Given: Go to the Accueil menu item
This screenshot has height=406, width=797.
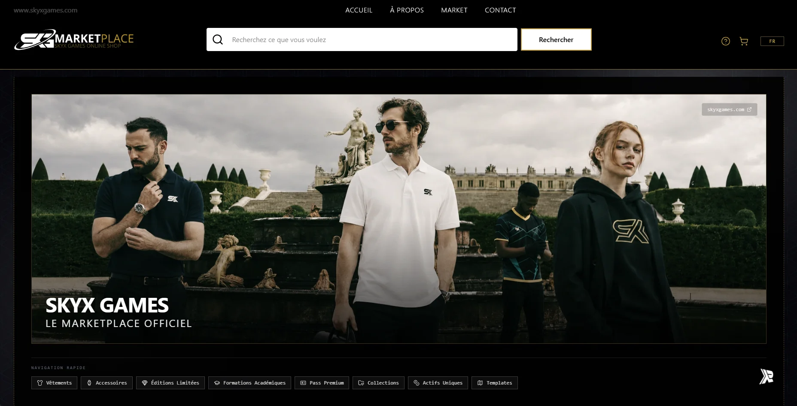Looking at the screenshot, I should point(359,10).
